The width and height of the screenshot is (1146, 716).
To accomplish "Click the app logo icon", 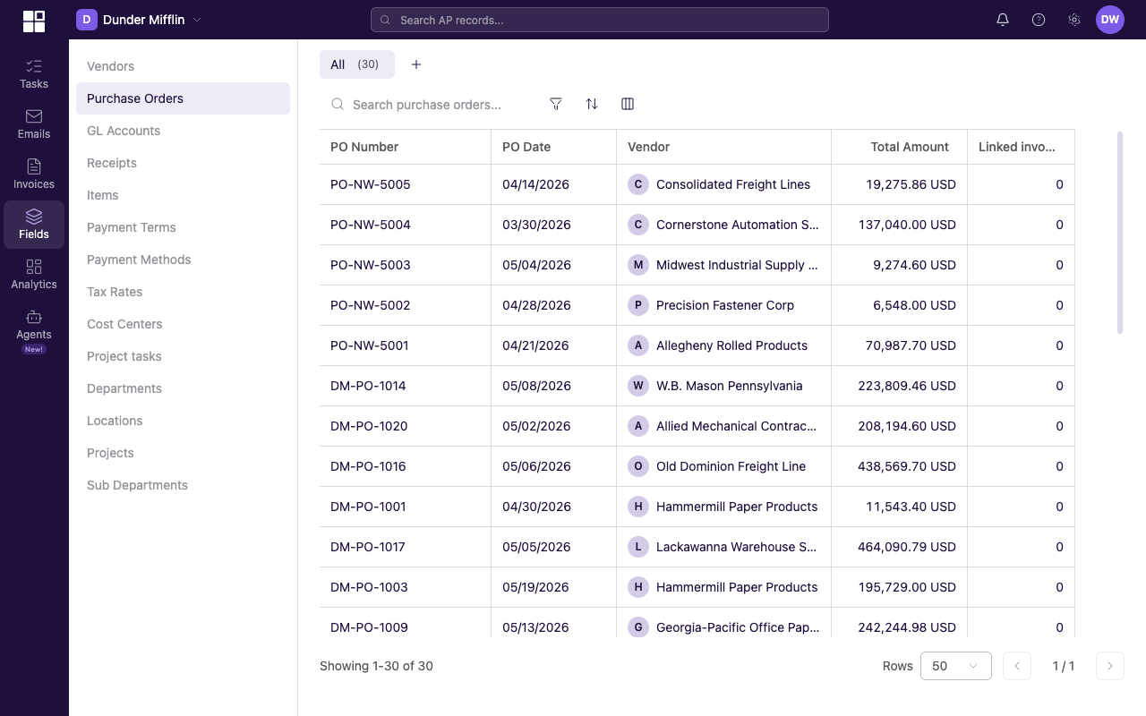I will (34, 21).
